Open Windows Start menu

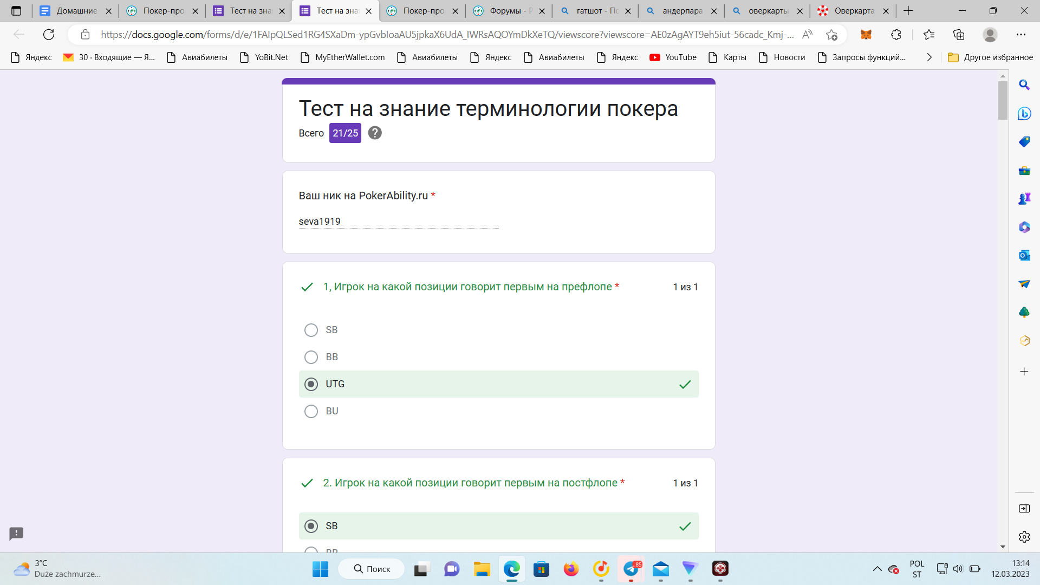tap(320, 569)
